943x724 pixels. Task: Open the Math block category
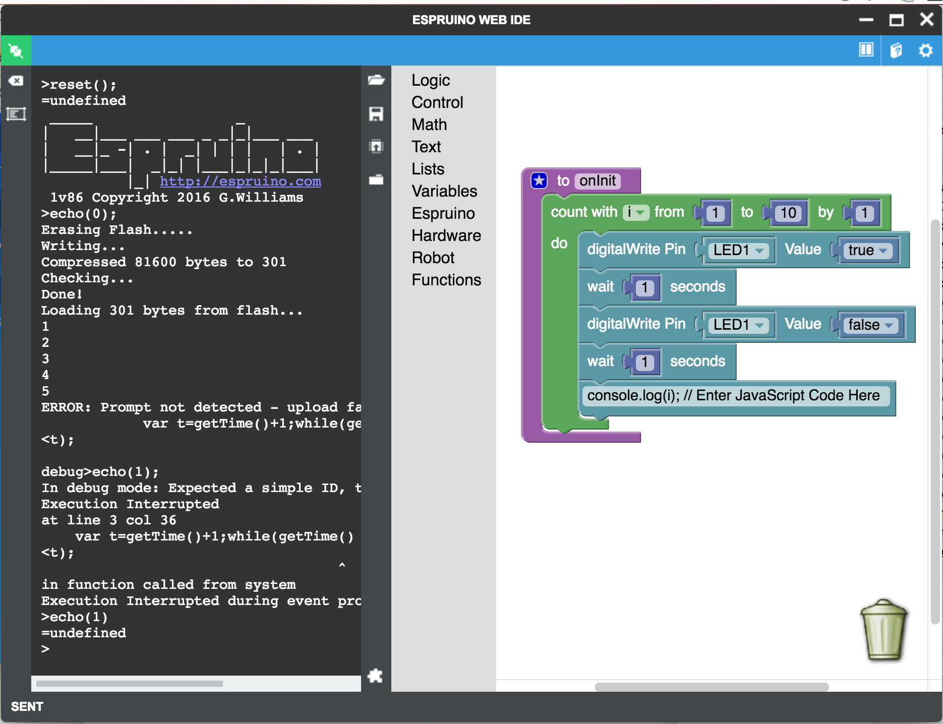click(x=429, y=125)
